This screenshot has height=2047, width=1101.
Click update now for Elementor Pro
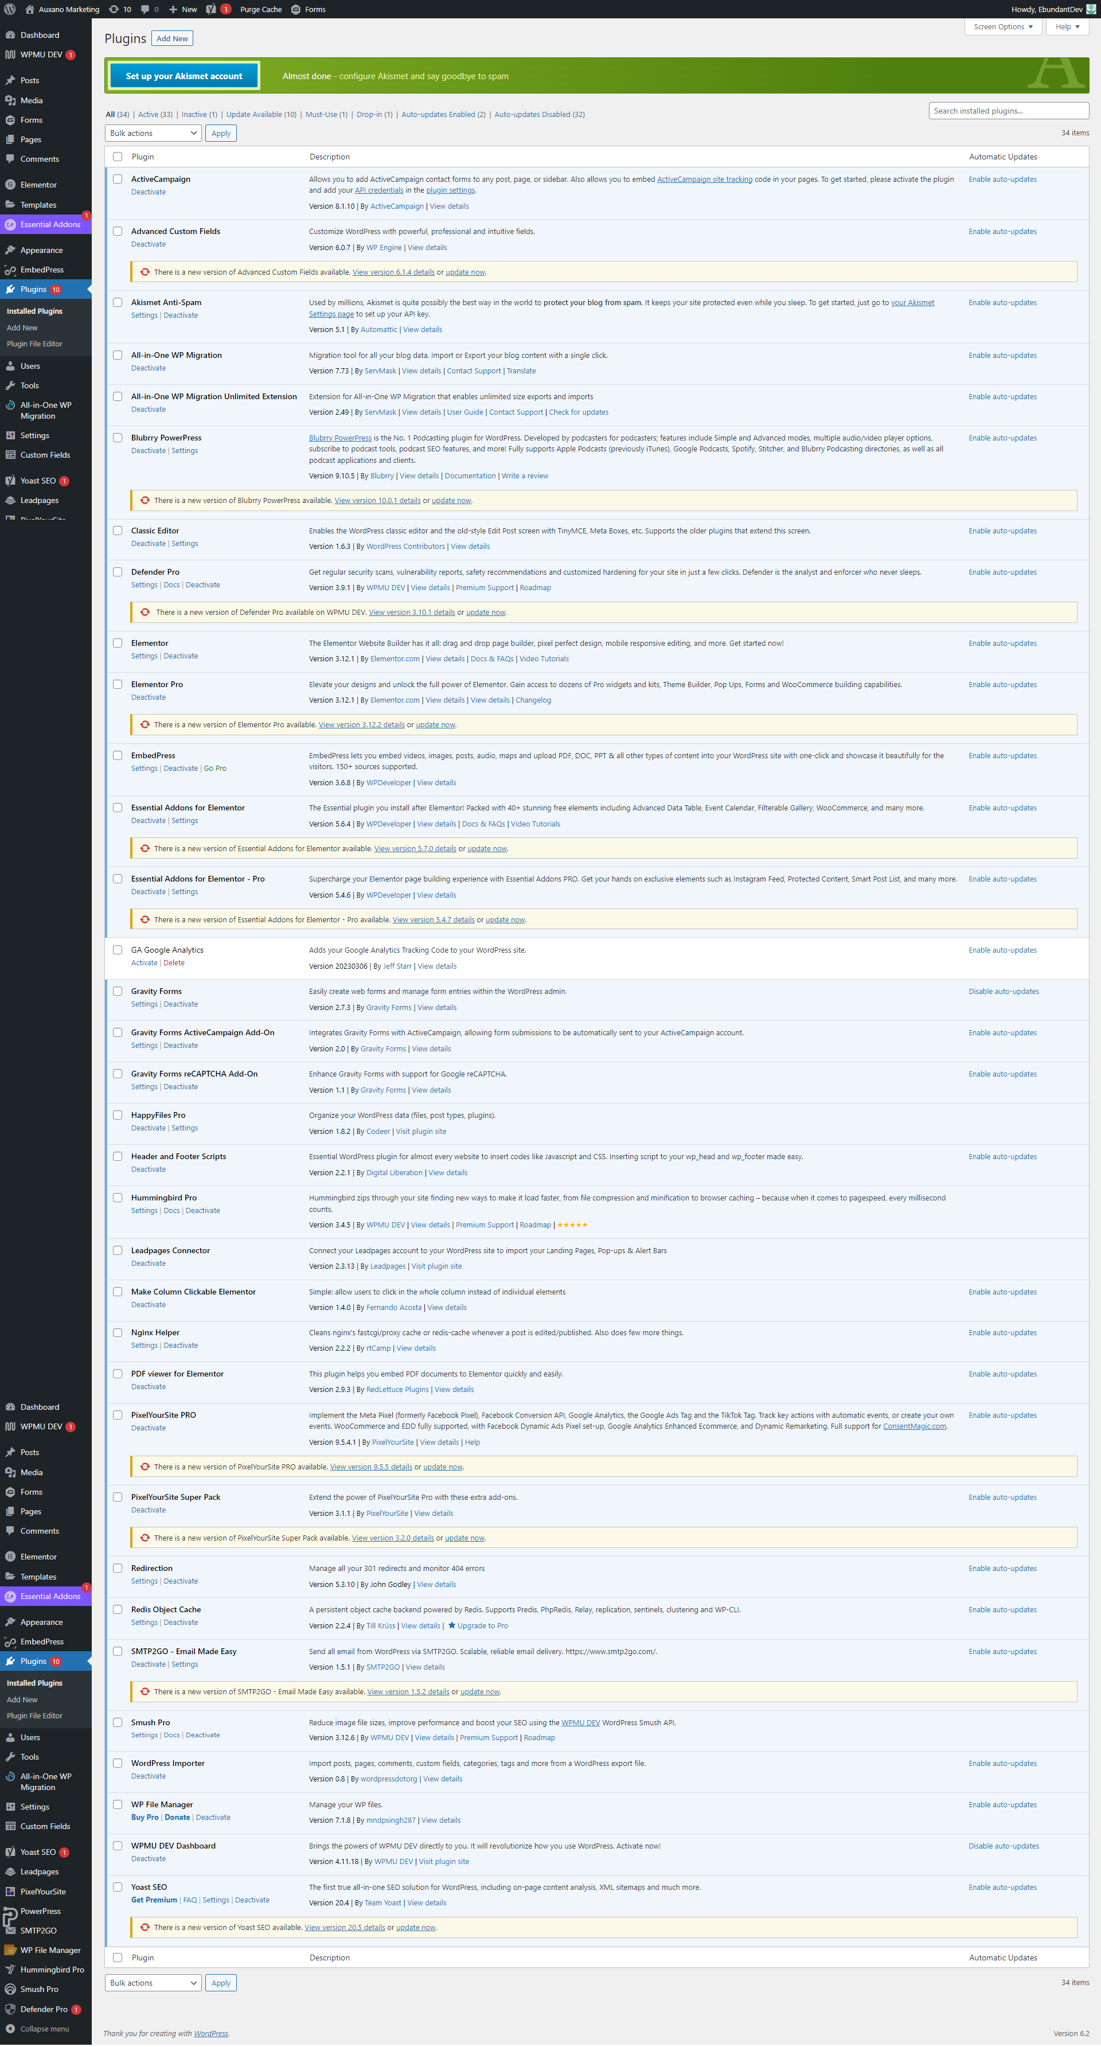click(x=435, y=725)
